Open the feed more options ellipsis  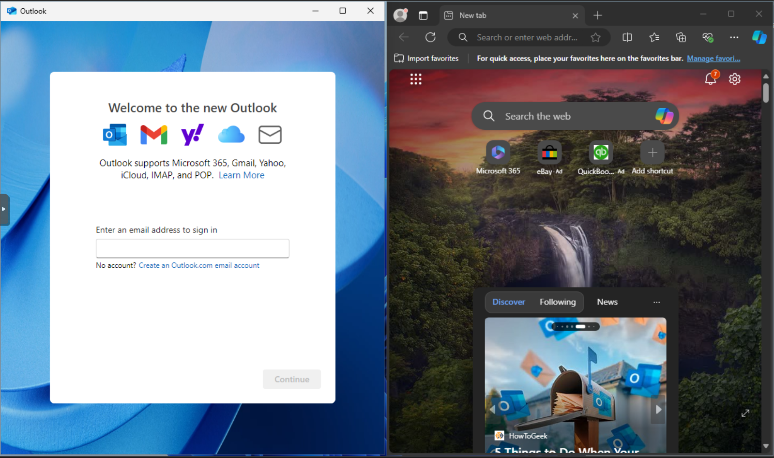click(x=657, y=302)
